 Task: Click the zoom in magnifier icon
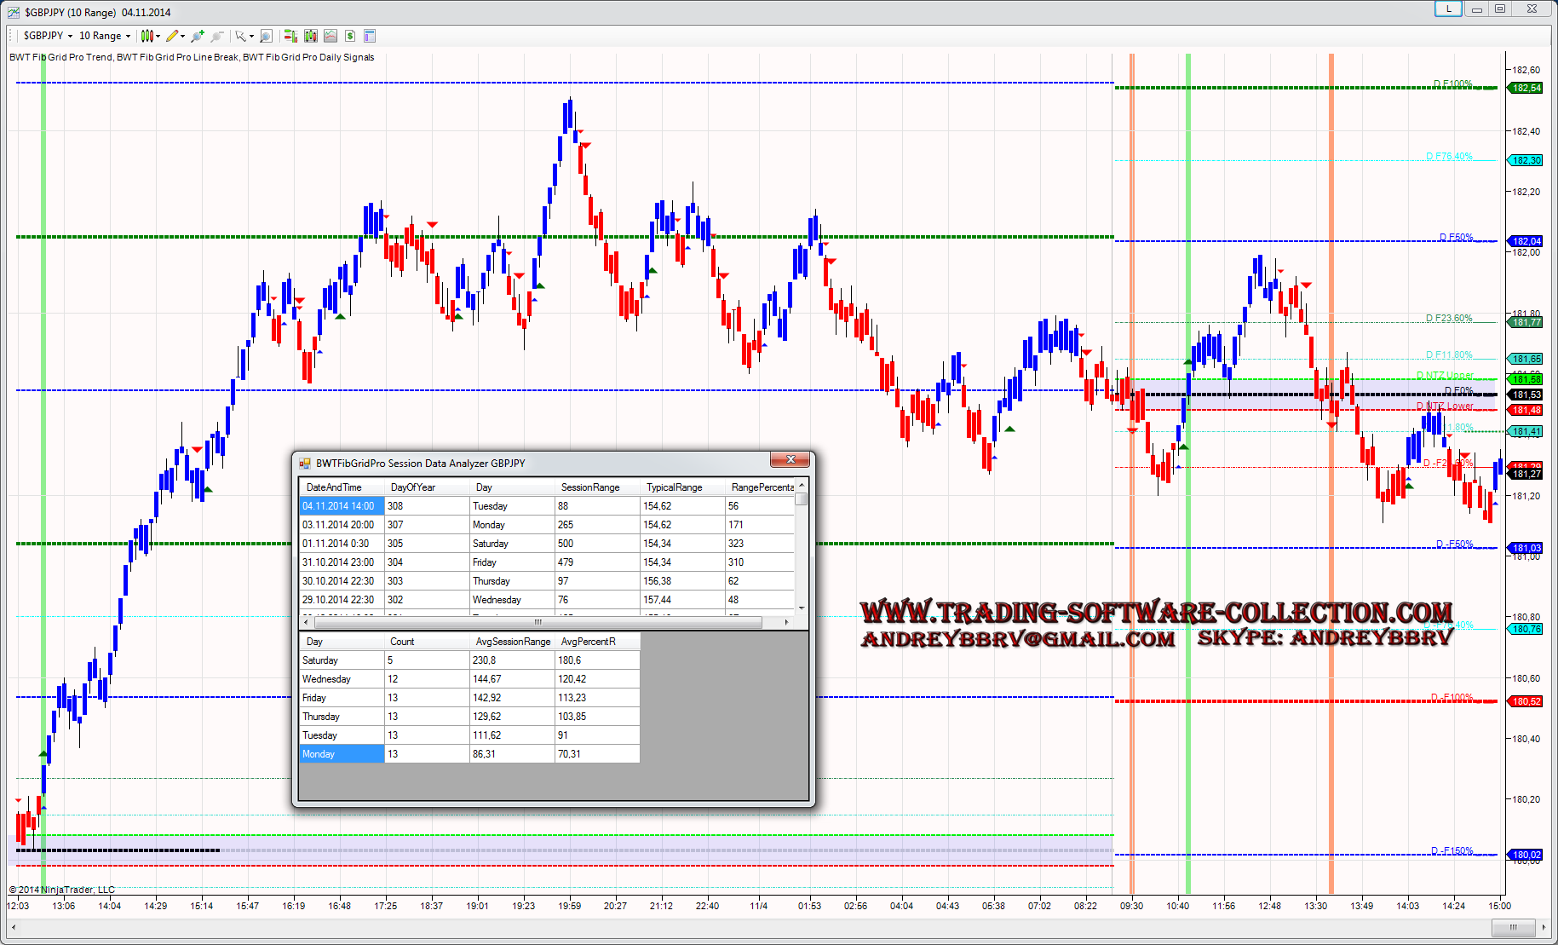[x=198, y=36]
